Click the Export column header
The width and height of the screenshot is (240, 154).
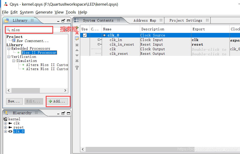tap(210, 29)
